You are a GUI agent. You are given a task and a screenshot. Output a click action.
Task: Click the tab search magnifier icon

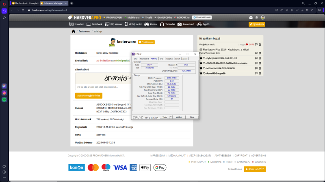[303, 3]
